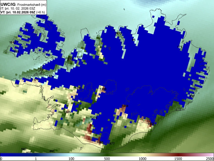The height and width of the screenshot is (161, 214).
Task: Click the legend tick label 1
Action: [x=36, y=159]
